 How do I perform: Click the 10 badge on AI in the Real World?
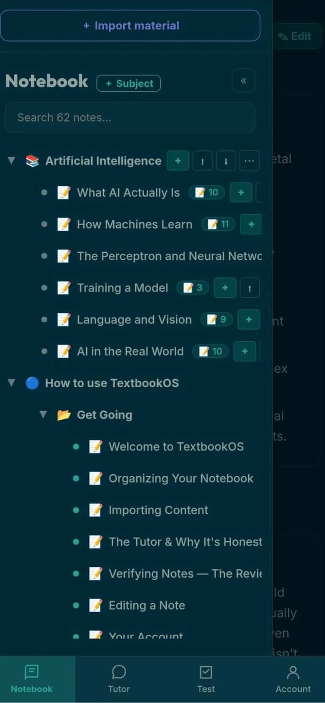click(x=210, y=351)
